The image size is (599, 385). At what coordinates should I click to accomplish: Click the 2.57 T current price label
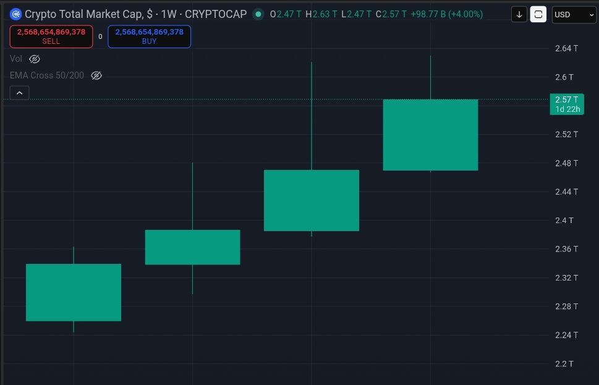pyautogui.click(x=567, y=104)
